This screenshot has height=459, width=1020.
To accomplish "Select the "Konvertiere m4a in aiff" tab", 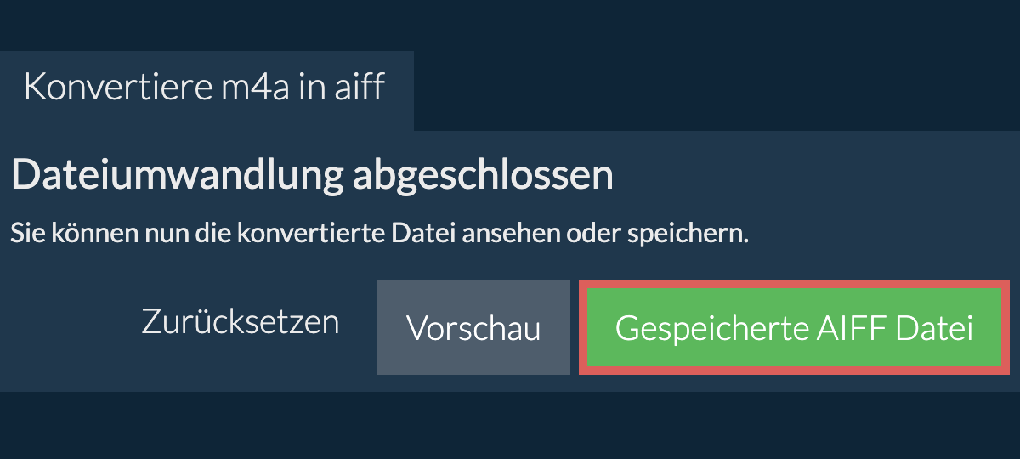I will [x=205, y=88].
